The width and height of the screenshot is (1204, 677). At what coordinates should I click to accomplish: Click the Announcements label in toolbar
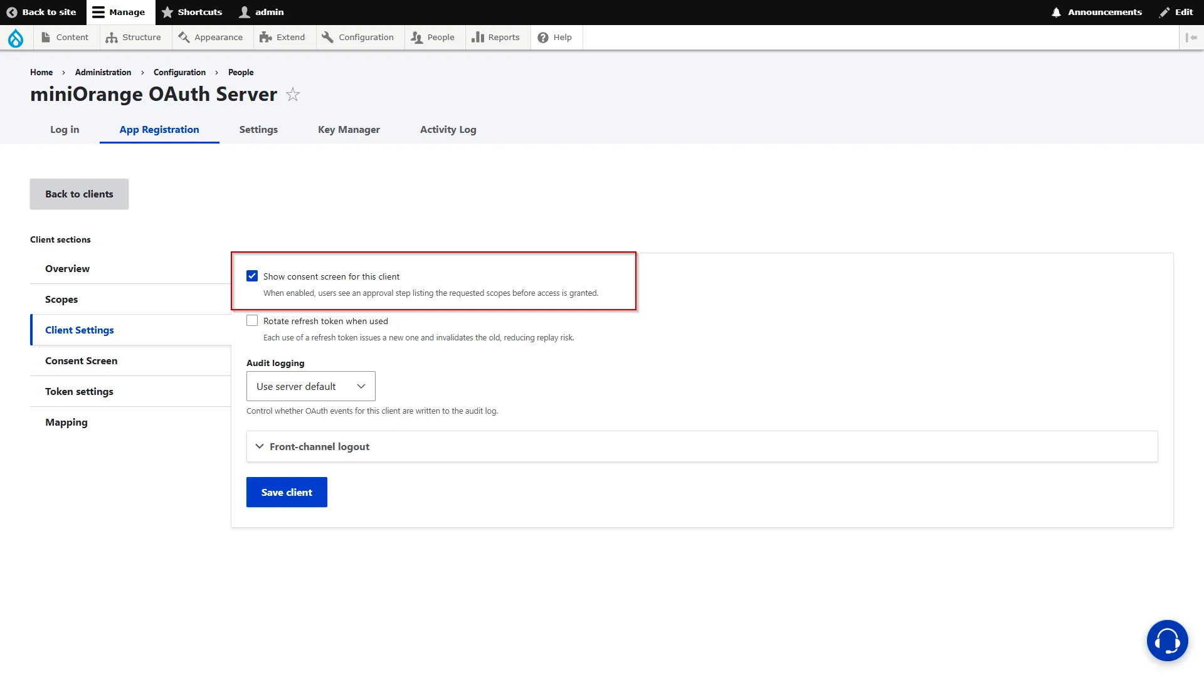click(1105, 13)
